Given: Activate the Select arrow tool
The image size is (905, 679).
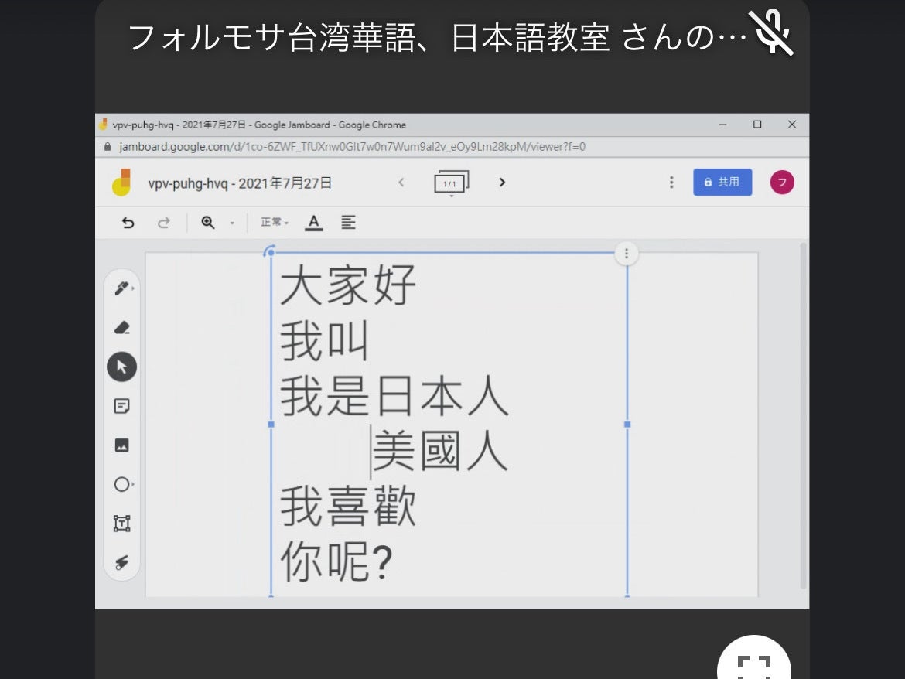Looking at the screenshot, I should coord(121,367).
